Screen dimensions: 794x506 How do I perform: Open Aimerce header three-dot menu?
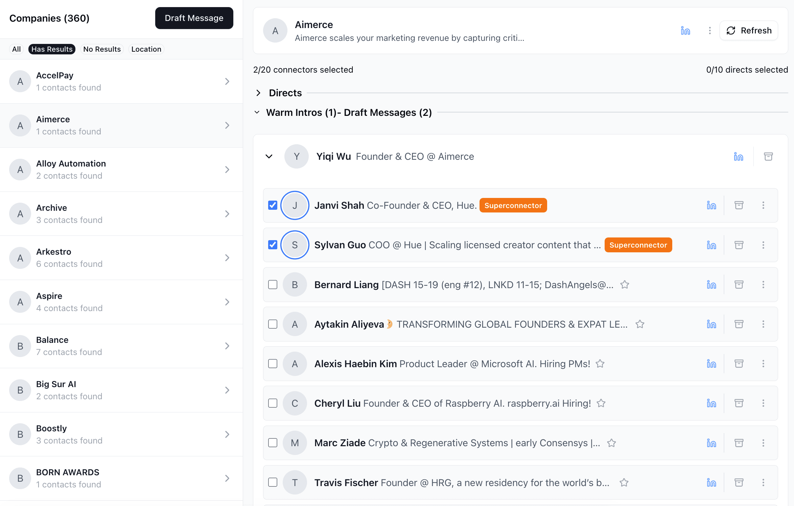pos(710,31)
